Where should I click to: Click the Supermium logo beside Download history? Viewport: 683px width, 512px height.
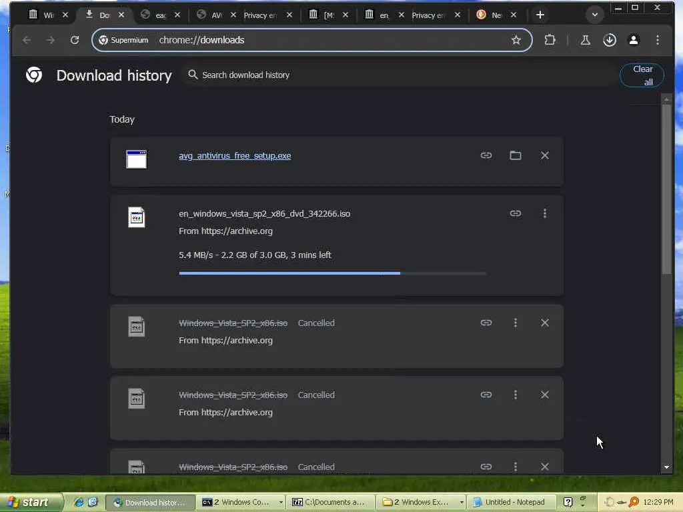34,75
